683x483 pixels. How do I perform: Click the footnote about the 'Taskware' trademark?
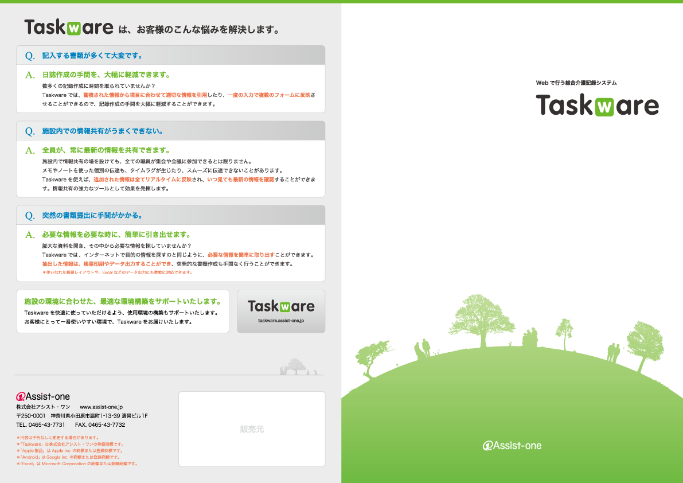coord(71,444)
